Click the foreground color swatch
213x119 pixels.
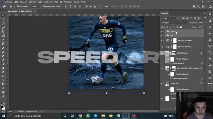(2, 107)
